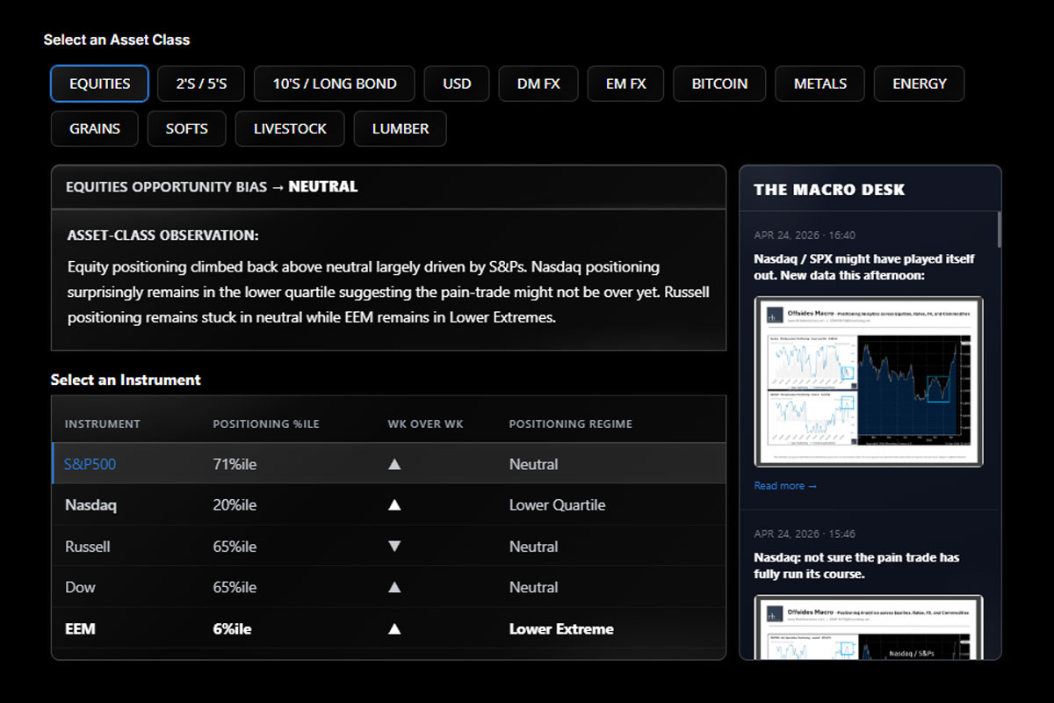Click the 20%ile value for Nasdaq
This screenshot has width=1054, height=703.
coord(235,505)
